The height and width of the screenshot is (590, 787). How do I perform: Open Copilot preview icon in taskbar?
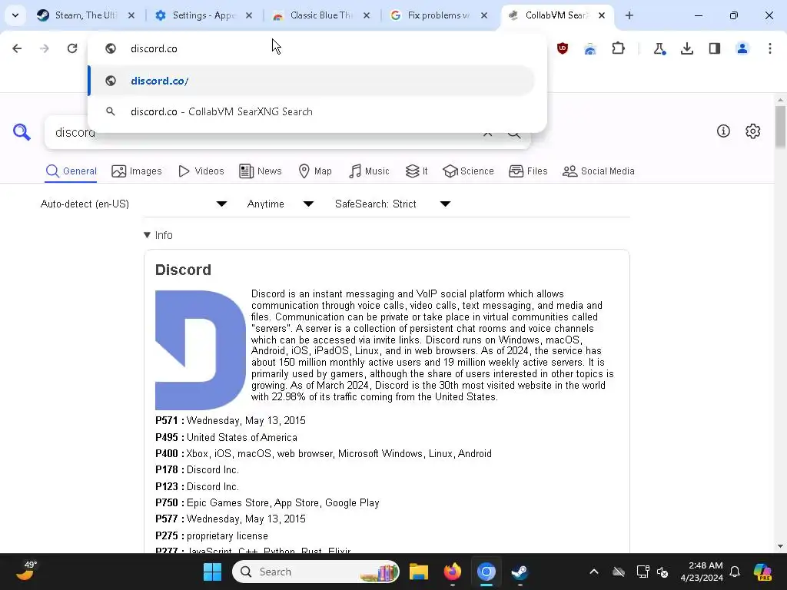762,572
